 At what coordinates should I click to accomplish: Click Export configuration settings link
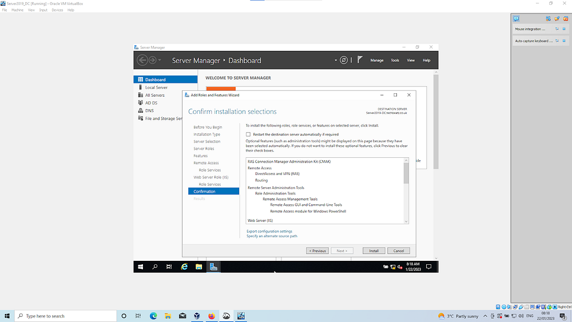(269, 231)
